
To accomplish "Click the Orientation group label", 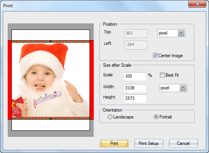I will coord(112,110).
